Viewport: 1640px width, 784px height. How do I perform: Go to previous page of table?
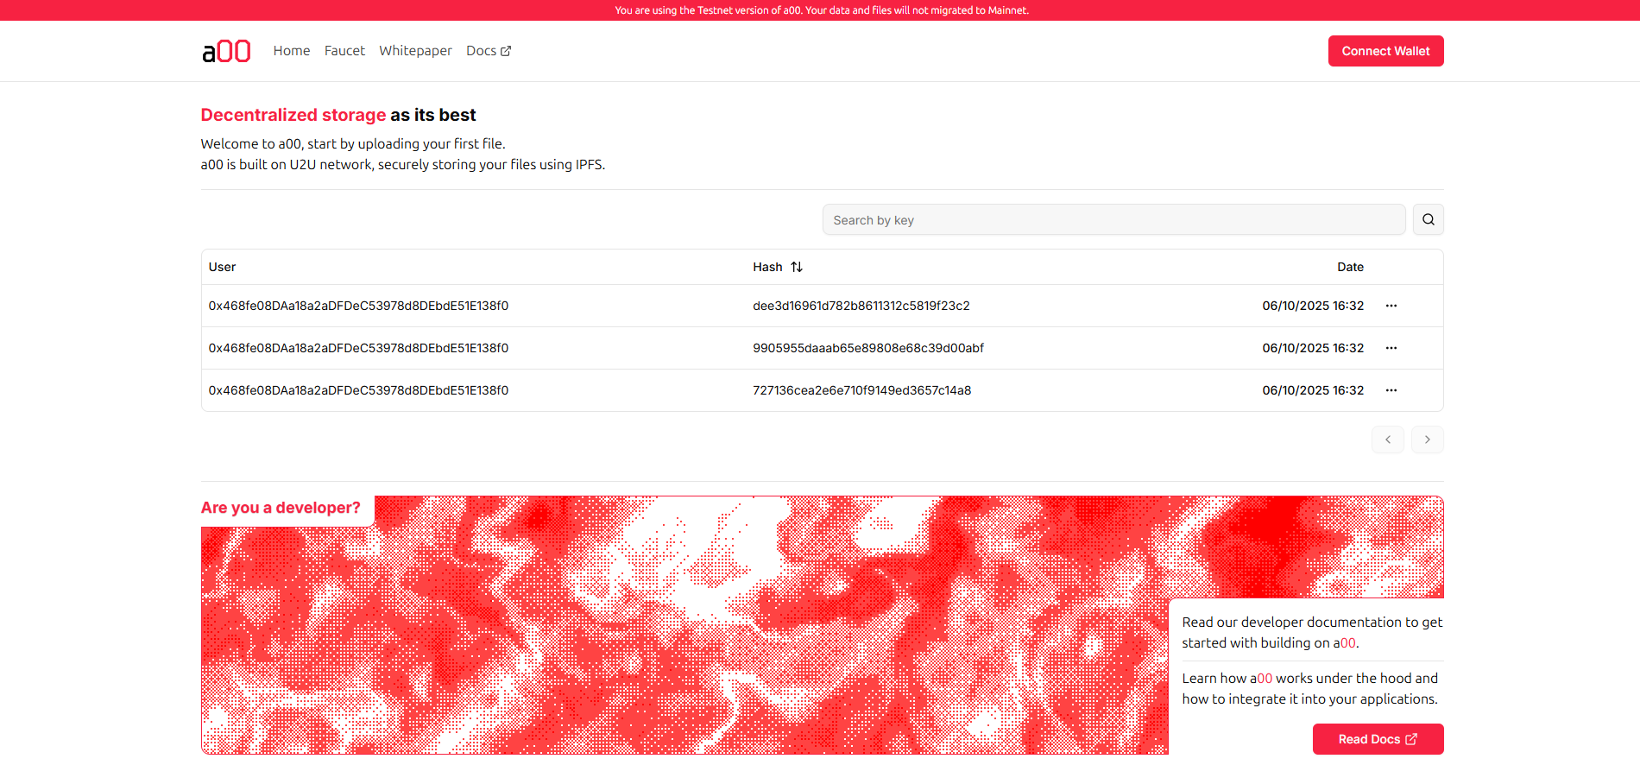click(1387, 439)
